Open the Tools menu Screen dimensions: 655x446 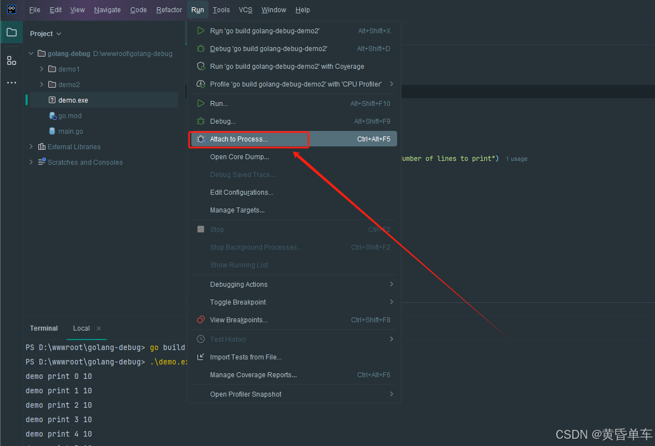point(221,9)
